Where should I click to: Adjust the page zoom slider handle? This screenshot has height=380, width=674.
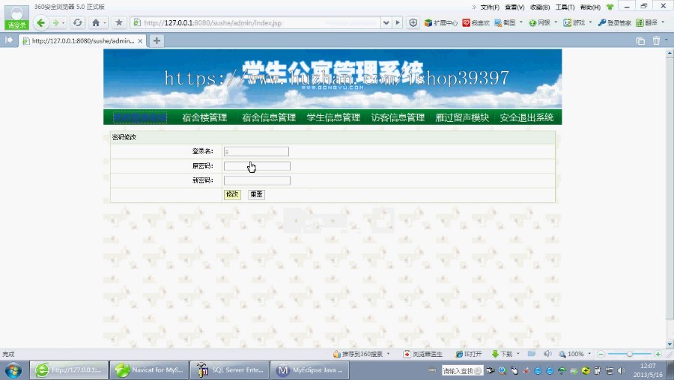(629, 354)
